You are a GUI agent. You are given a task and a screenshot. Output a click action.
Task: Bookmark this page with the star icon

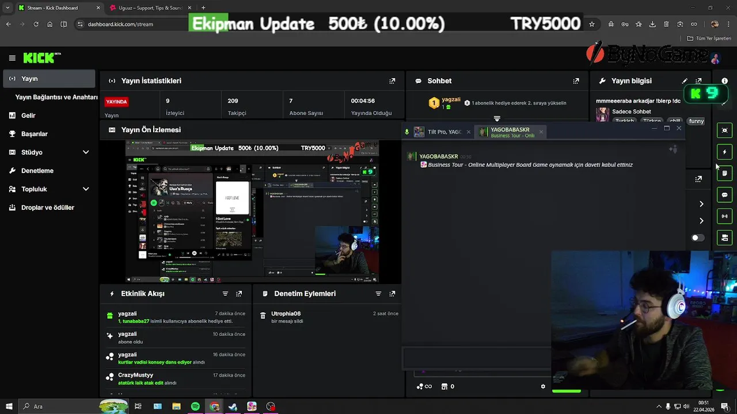click(x=591, y=24)
